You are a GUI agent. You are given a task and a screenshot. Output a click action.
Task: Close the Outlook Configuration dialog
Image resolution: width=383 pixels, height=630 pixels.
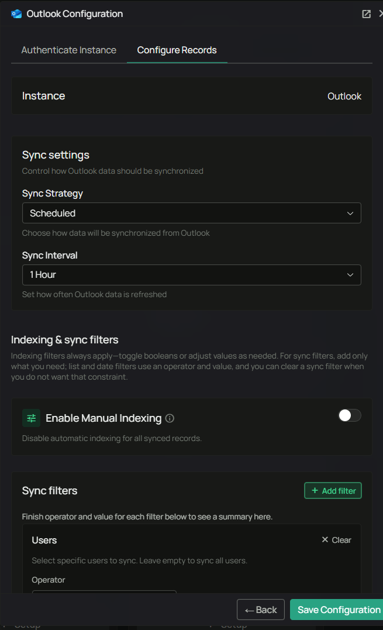(x=381, y=13)
